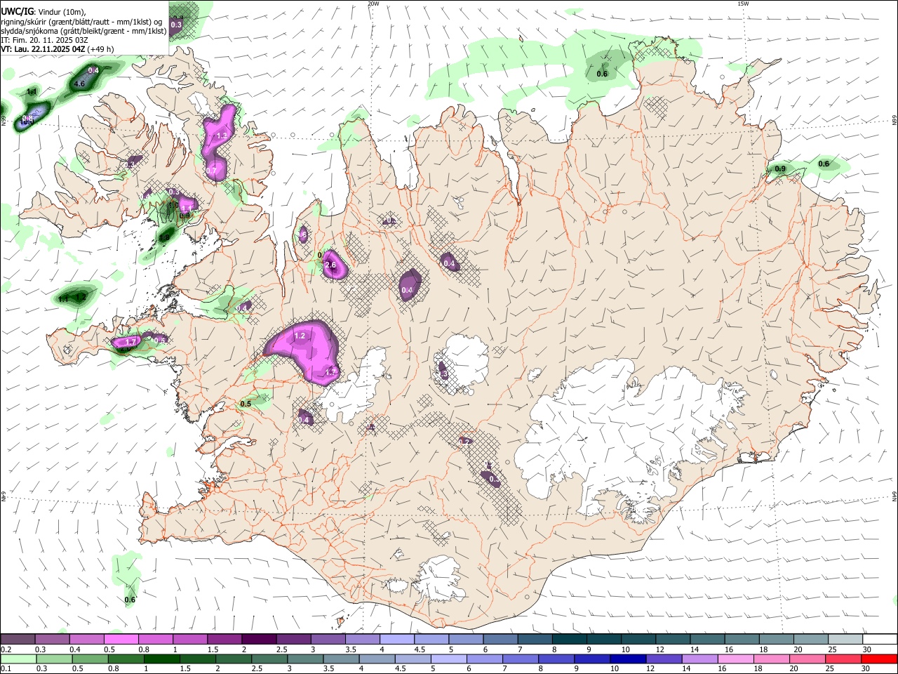Click the 'slydda/snjókoma' legend description line
Screen dimensions: 898x674
click(83, 31)
